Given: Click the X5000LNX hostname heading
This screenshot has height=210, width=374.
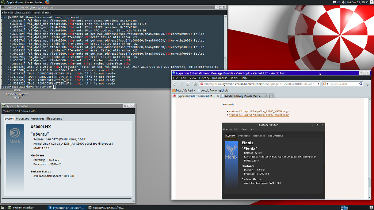Looking at the screenshot, I should [41, 127].
